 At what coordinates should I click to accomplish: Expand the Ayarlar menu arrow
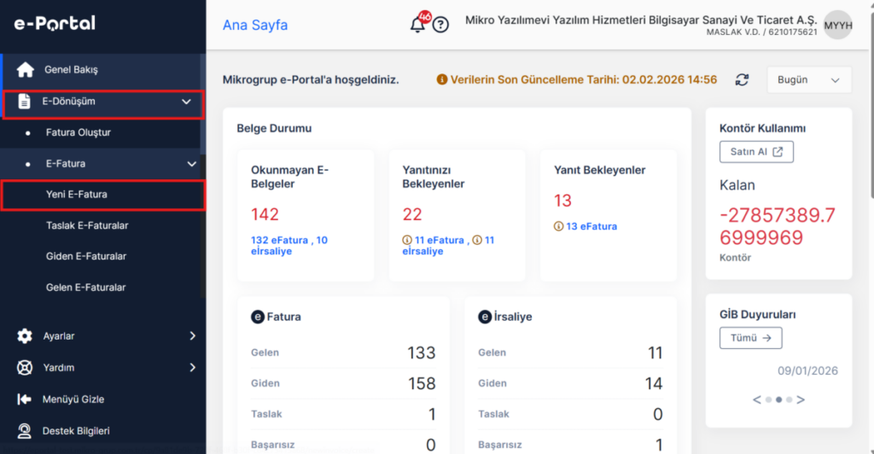192,336
